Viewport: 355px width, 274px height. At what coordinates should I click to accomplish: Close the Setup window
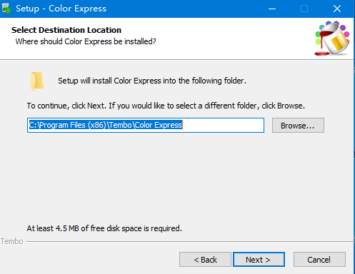pos(337,9)
